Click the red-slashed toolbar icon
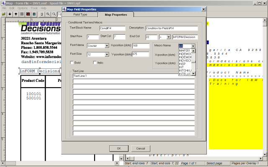268x167 pixels. [x=28, y=14]
